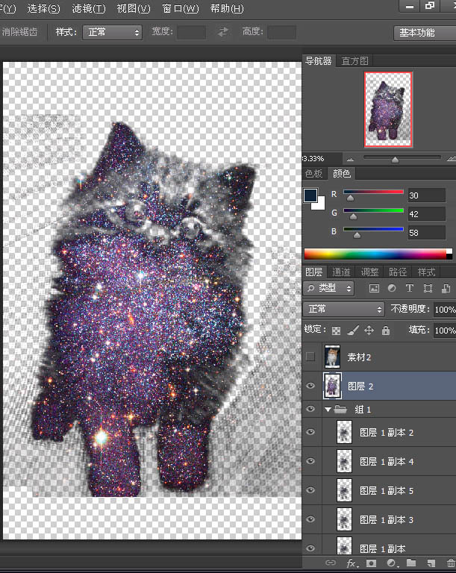Switch to the 通道 tab
Viewport: 456px width, 573px height.
[341, 272]
